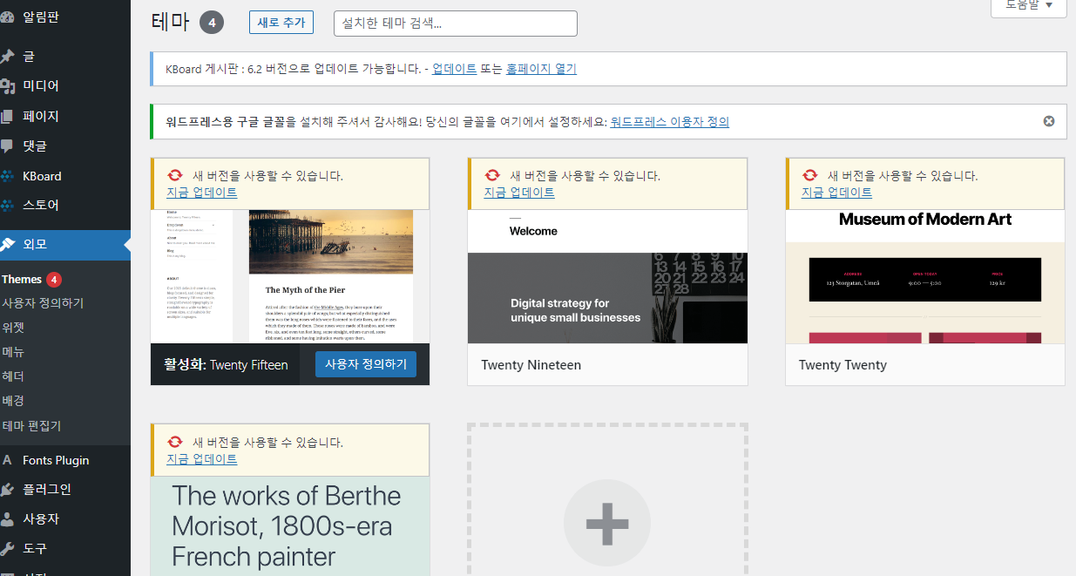The width and height of the screenshot is (1076, 576).
Task: Click the 새로 추가 button
Action: point(281,23)
